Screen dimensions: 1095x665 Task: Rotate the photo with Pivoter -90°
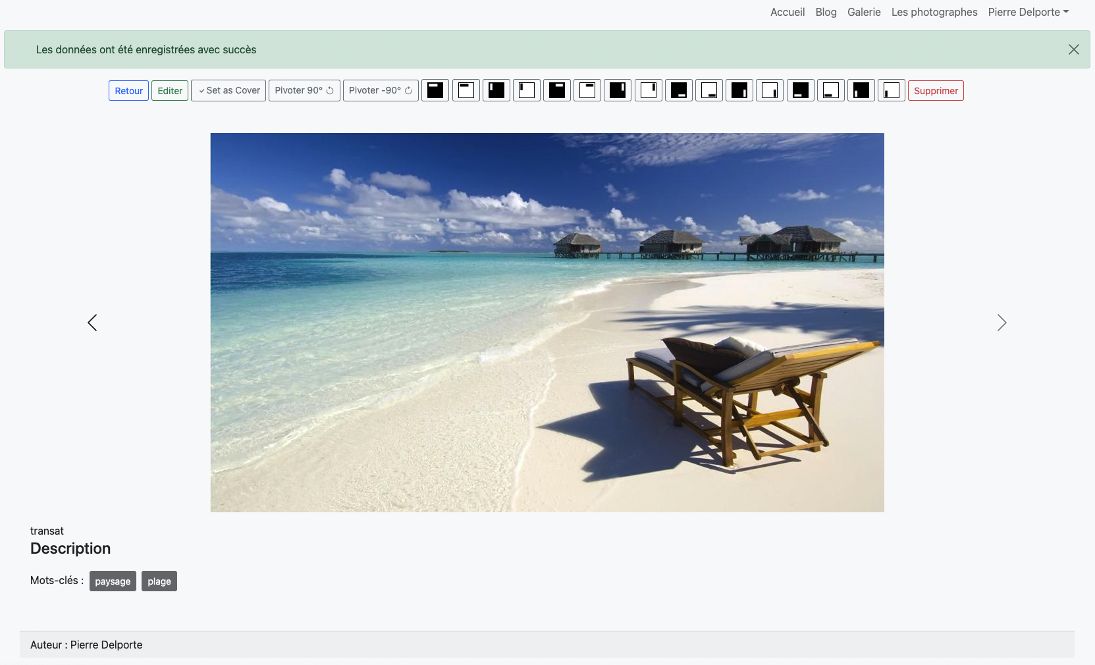(381, 91)
